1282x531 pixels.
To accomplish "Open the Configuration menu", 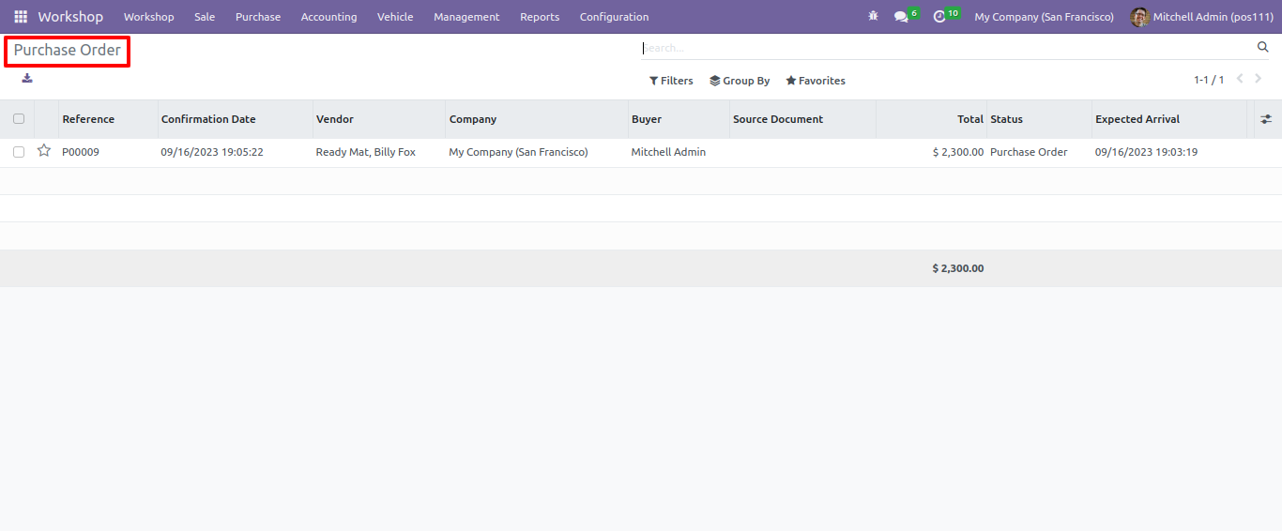I will pos(614,17).
